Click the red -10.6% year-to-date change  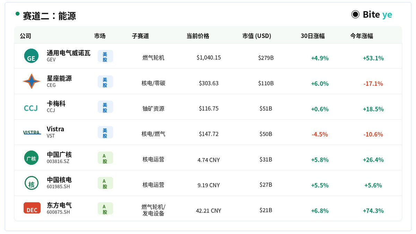pyautogui.click(x=373, y=134)
